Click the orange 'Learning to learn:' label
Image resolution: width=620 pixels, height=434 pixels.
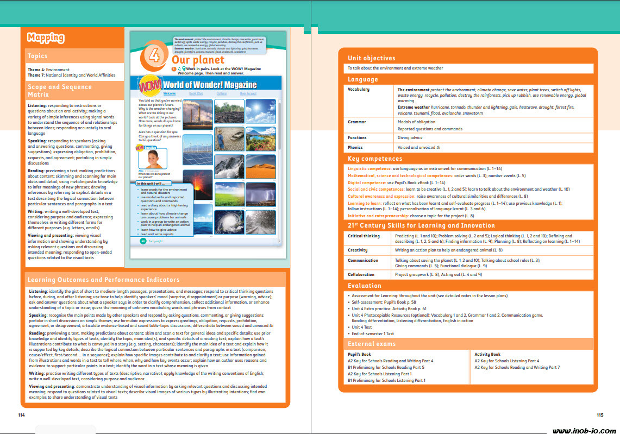[365, 203]
